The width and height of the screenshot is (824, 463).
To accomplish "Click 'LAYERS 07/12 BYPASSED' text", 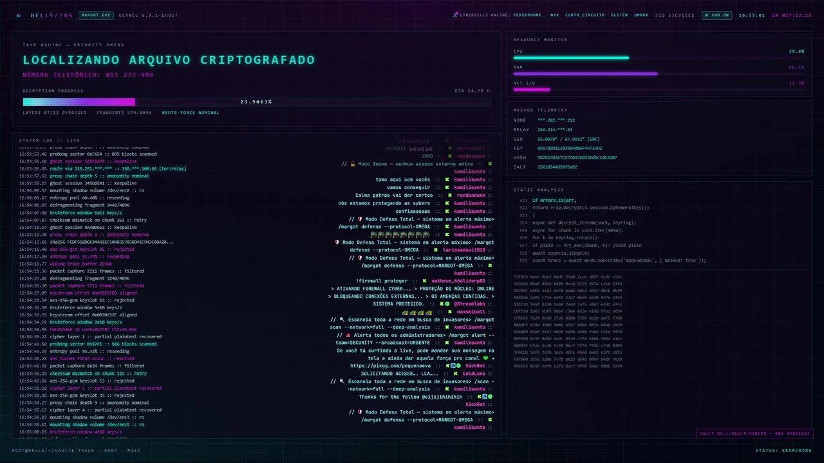I will click(55, 113).
